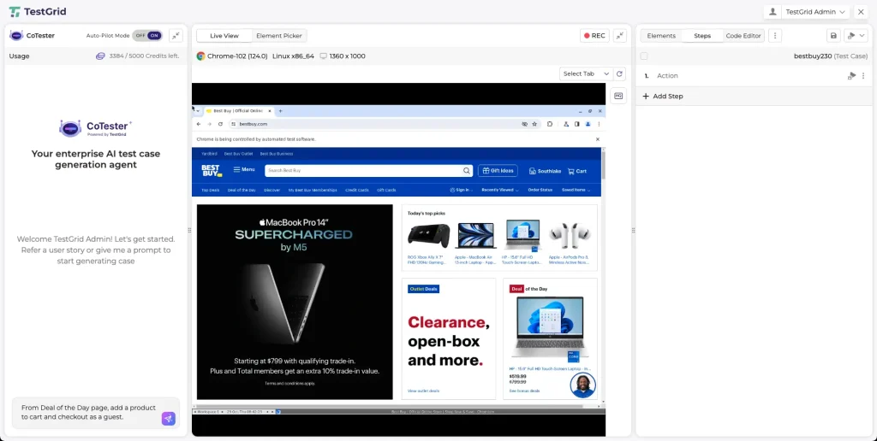Click Add Step button

pyautogui.click(x=663, y=97)
